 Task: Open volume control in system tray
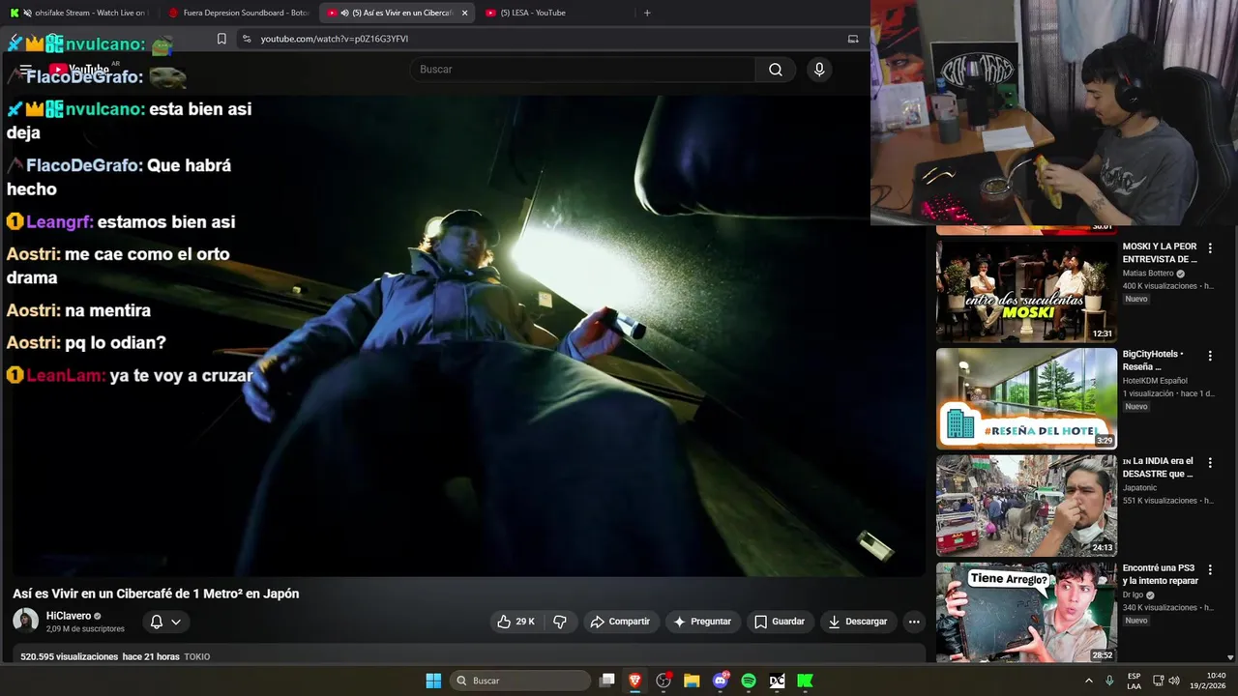pyautogui.click(x=1174, y=681)
